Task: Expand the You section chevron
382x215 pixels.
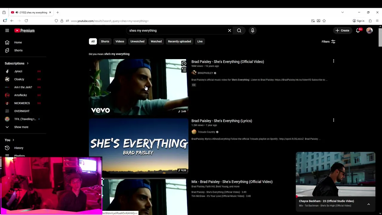Action: coord(13,140)
